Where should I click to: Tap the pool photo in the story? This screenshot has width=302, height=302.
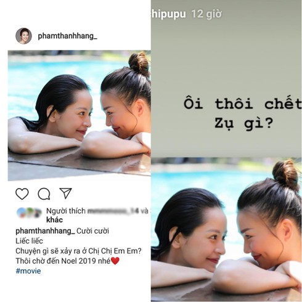pyautogui.click(x=226, y=229)
